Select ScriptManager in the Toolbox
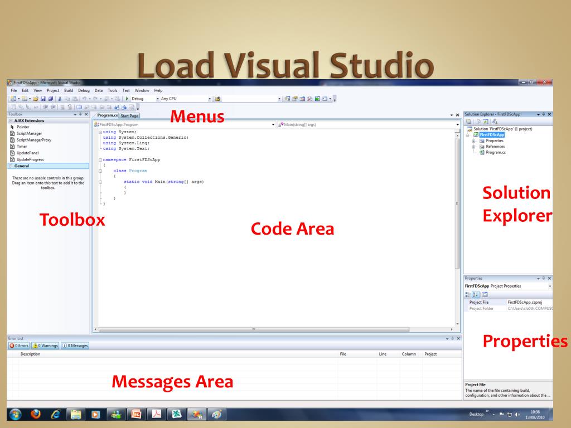The width and height of the screenshot is (571, 428). point(29,134)
